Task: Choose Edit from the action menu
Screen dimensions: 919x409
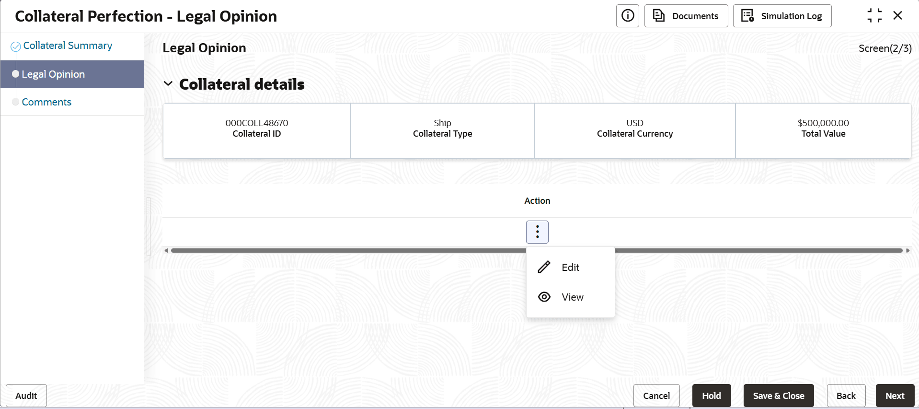Action: point(570,268)
